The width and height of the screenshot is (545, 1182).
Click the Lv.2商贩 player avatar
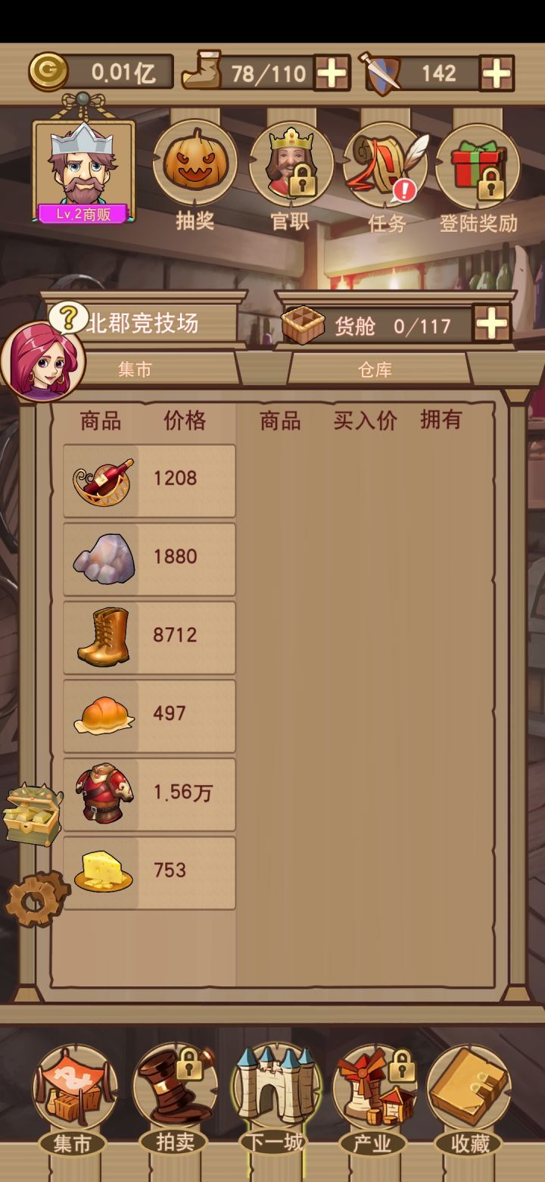point(83,172)
